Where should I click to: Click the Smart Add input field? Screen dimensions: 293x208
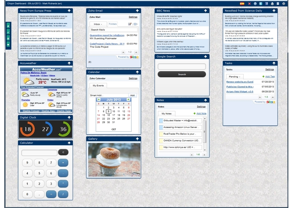[x=109, y=95]
